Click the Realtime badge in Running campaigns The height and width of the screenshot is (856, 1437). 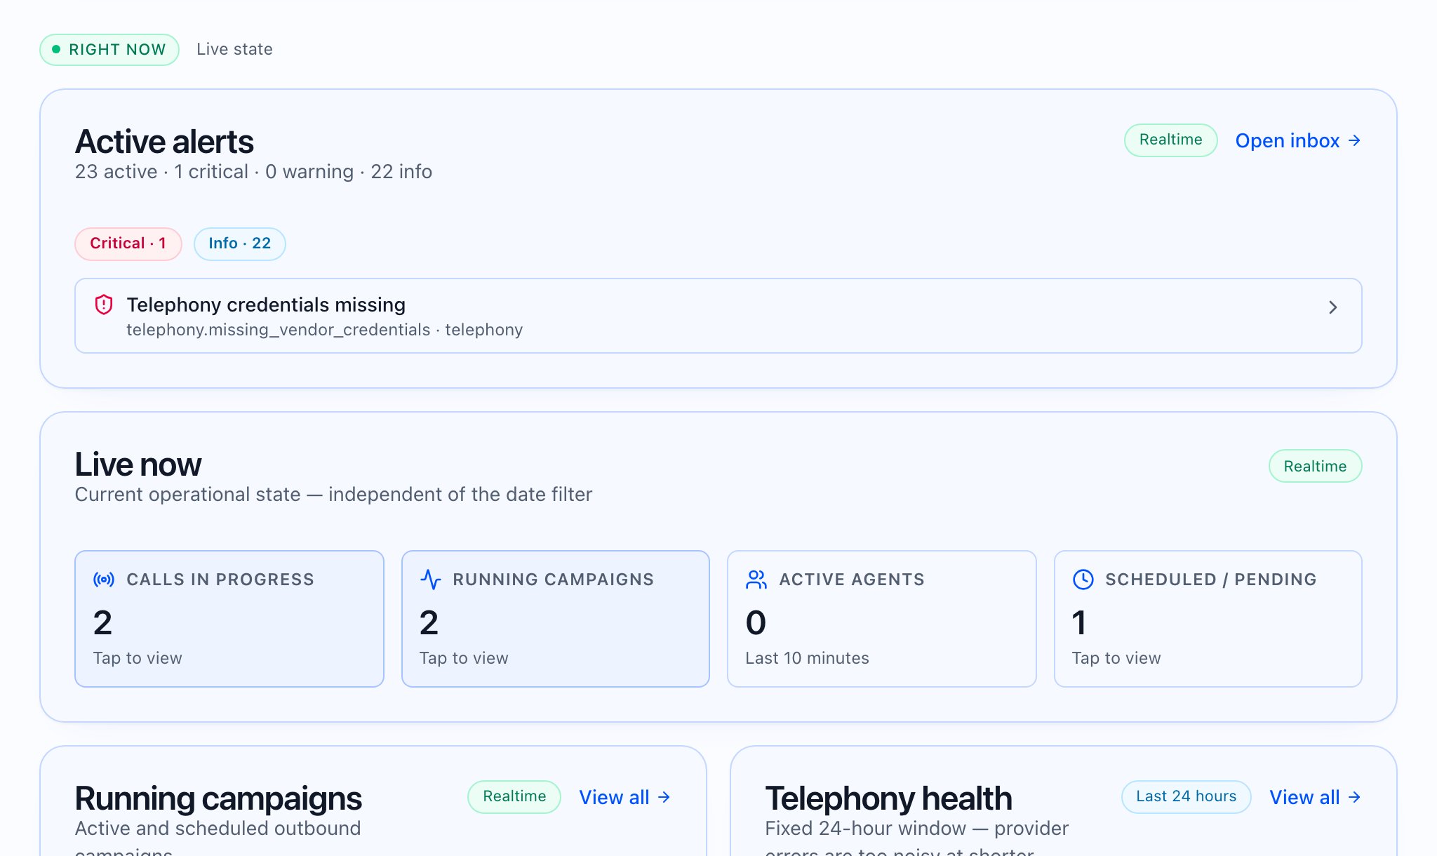point(514,796)
